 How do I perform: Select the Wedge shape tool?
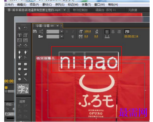point(20,74)
